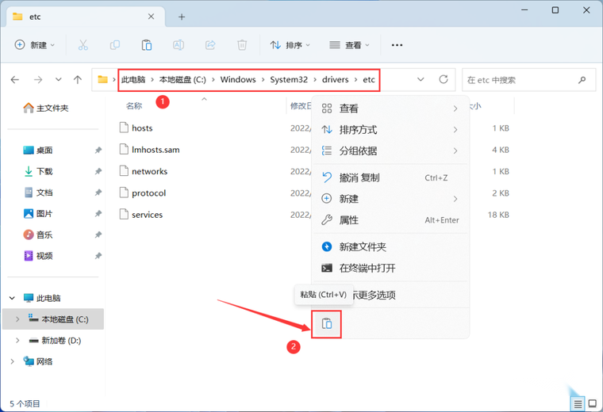Click the share icon in toolbar

pos(210,45)
